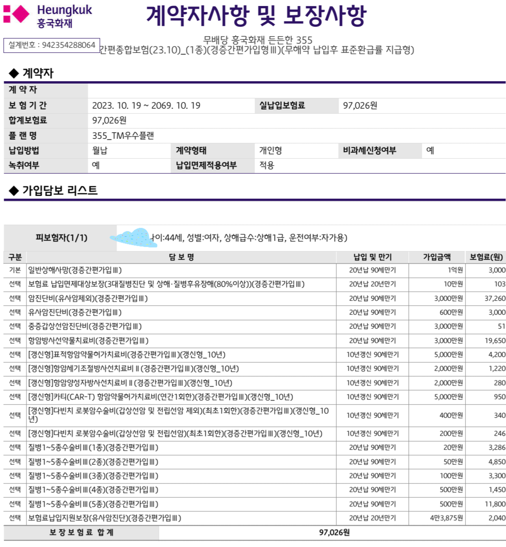This screenshot has height=547, width=506.
Task: Click the 11,800 premium value
Action: coord(495,504)
